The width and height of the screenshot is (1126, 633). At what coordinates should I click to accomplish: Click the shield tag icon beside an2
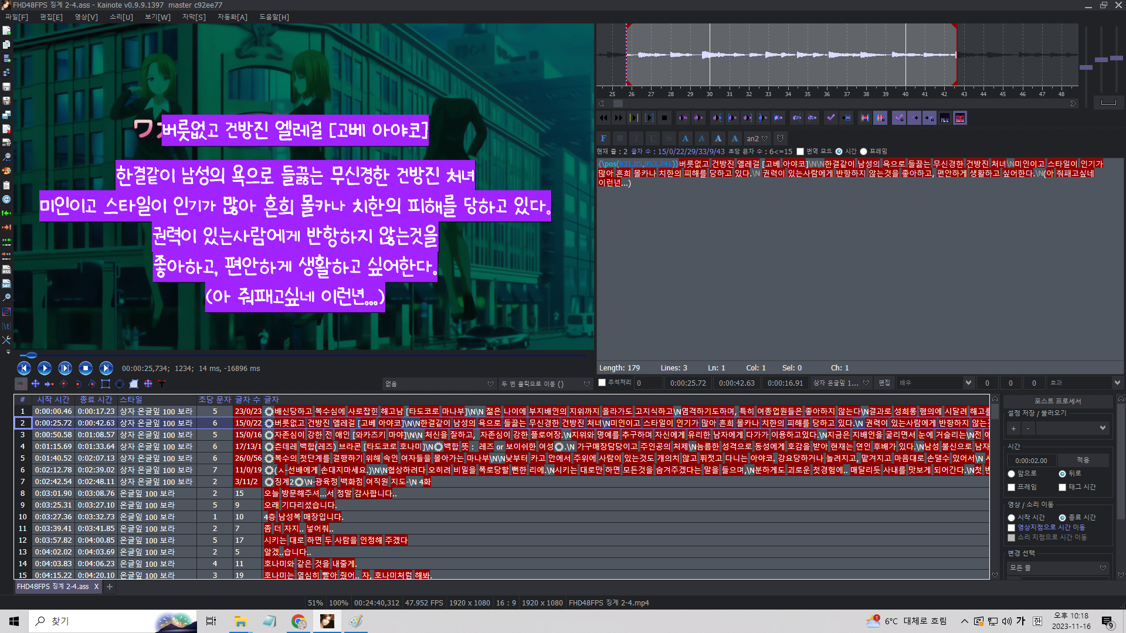(780, 138)
